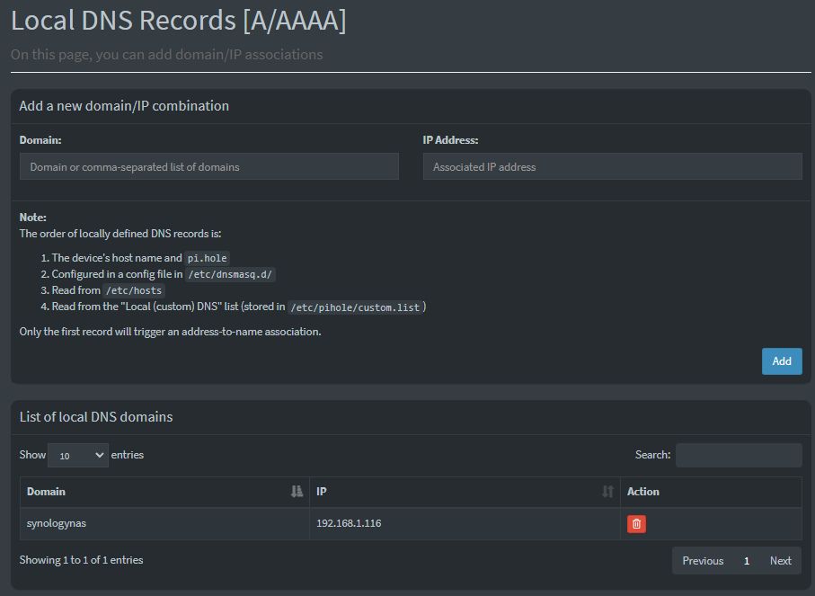
Task: Click the Action column header
Action: point(643,492)
